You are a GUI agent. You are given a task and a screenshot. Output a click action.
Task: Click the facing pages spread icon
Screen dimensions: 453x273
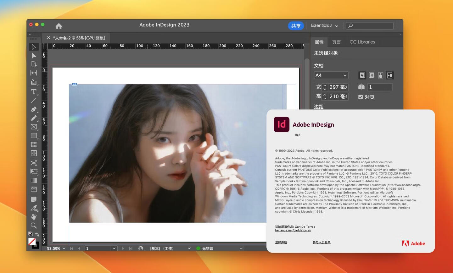[361, 87]
